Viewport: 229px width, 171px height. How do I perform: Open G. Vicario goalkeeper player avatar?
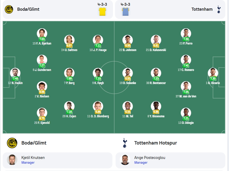(x=213, y=73)
